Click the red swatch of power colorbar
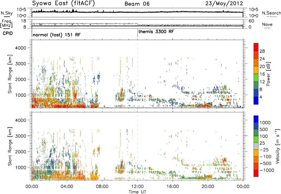The width and height of the screenshot is (281, 194). pyautogui.click(x=256, y=47)
